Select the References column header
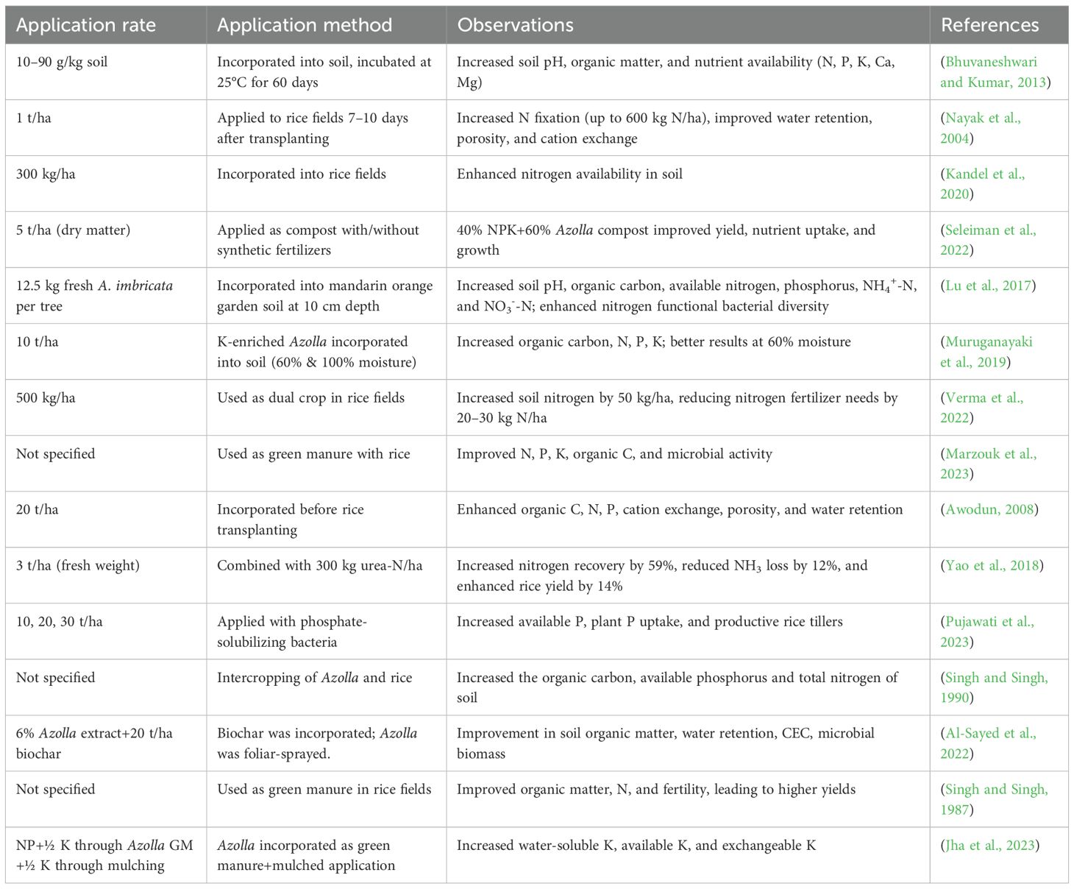The width and height of the screenshot is (1074, 889). 989,25
